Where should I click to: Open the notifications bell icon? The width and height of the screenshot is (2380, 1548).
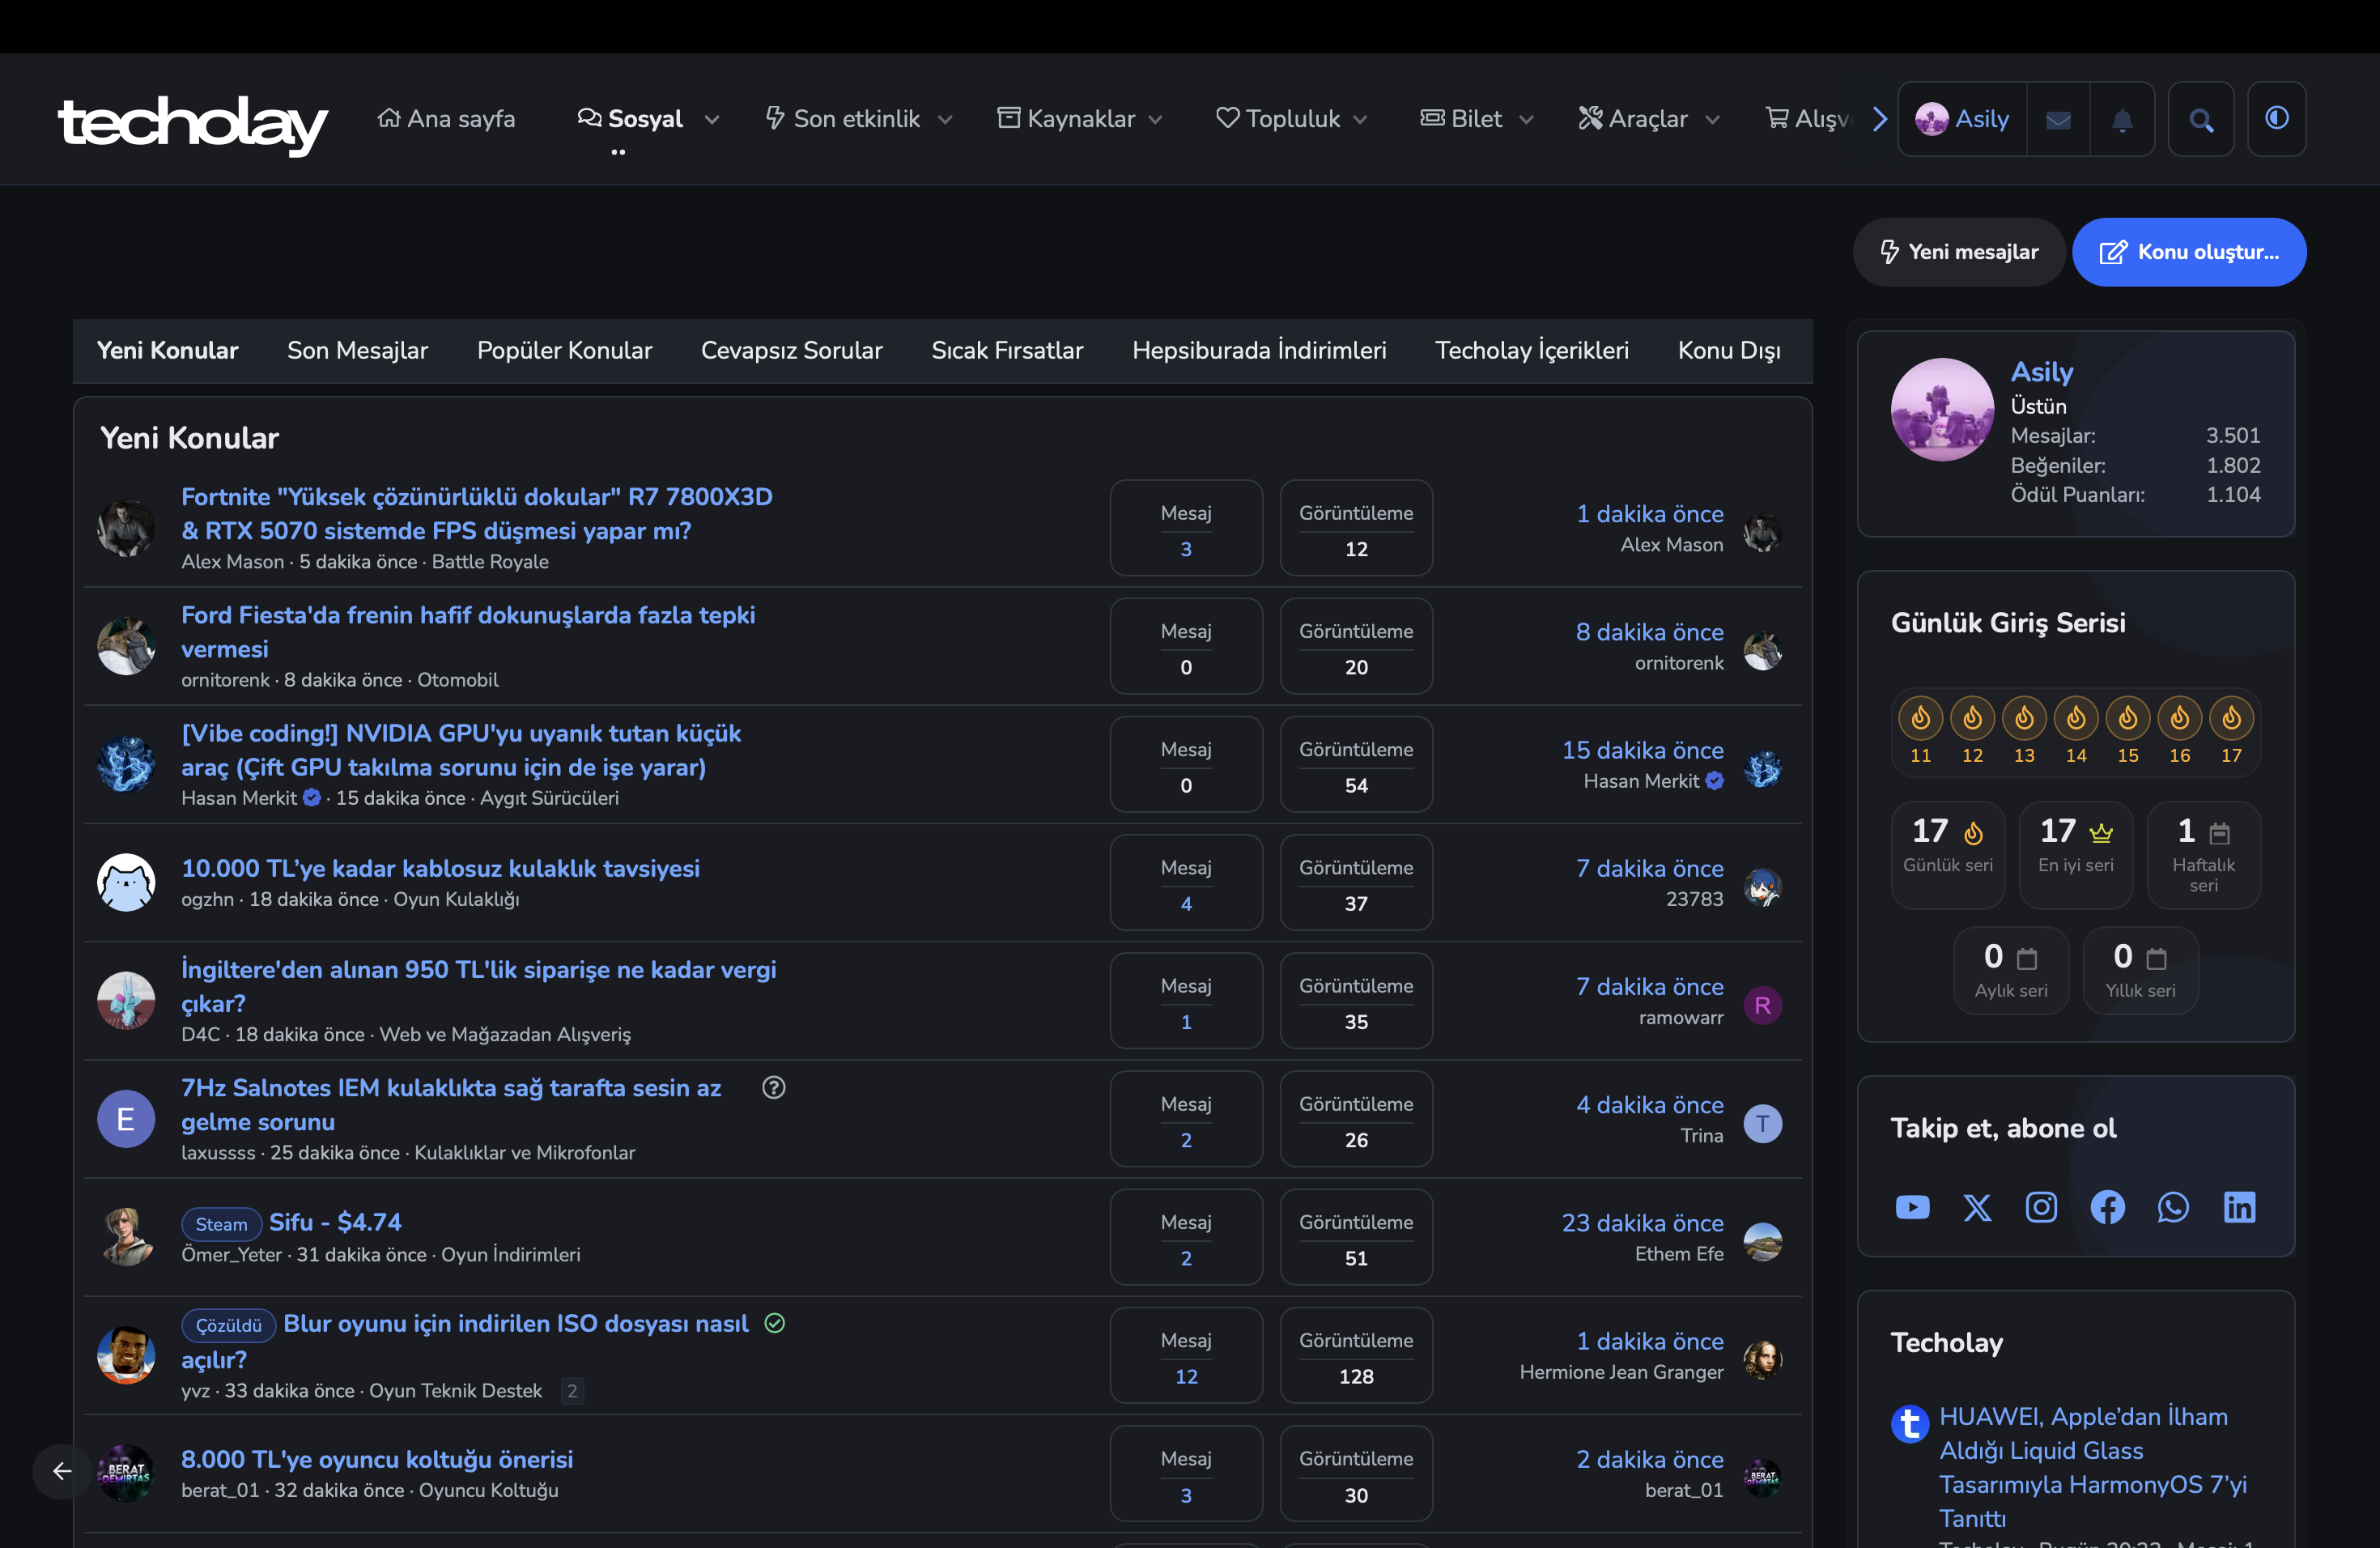pos(2122,120)
